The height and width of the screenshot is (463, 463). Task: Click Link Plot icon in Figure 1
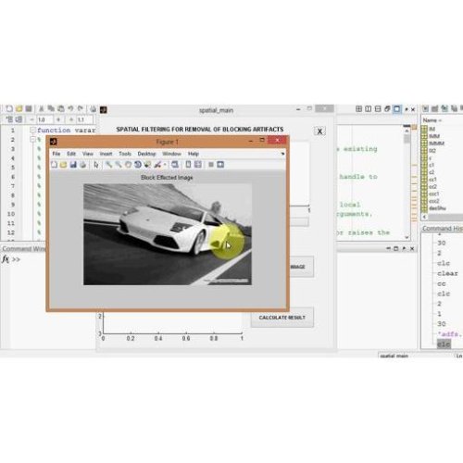point(175,165)
